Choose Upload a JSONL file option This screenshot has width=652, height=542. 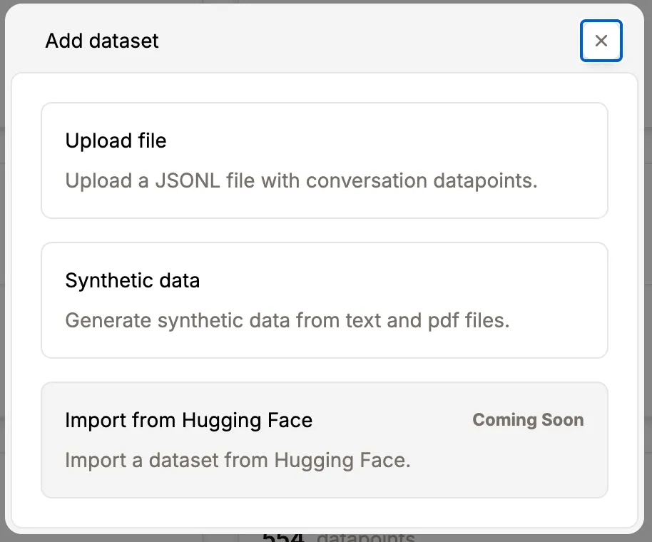324,160
